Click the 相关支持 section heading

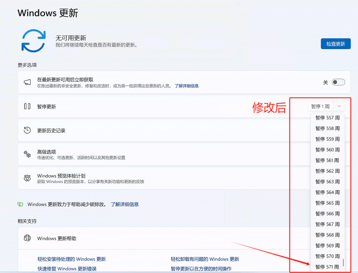pyautogui.click(x=27, y=221)
